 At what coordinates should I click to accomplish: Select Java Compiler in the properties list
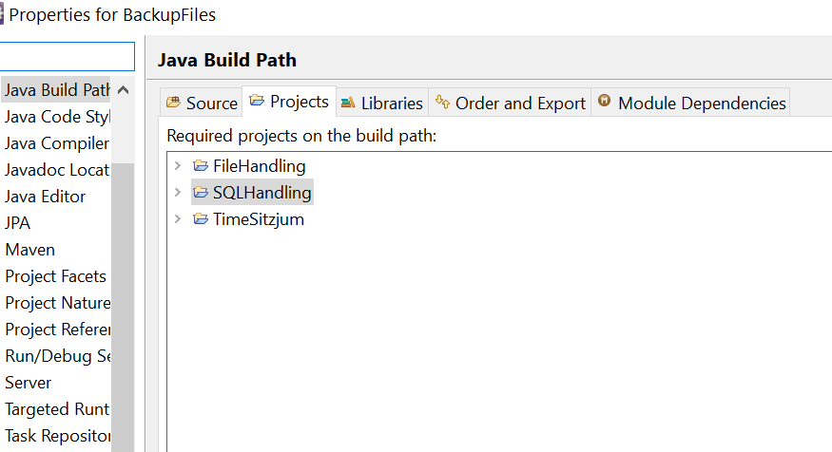(x=57, y=143)
